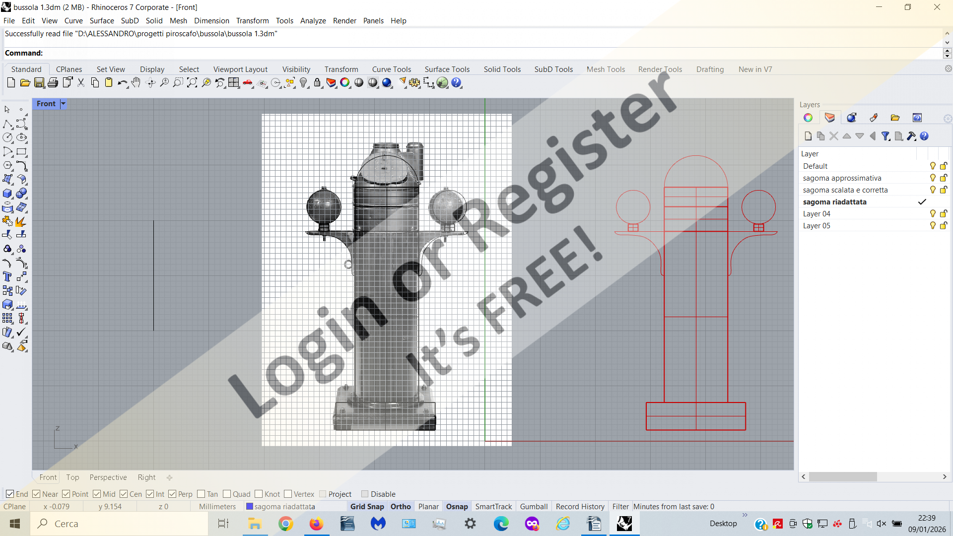Open the current layer dropdown in status bar

284,507
